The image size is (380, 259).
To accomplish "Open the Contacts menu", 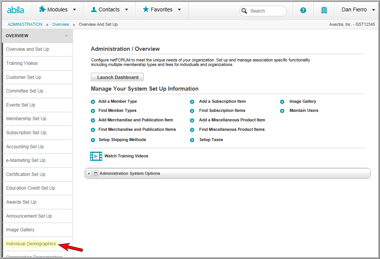I will [109, 10].
